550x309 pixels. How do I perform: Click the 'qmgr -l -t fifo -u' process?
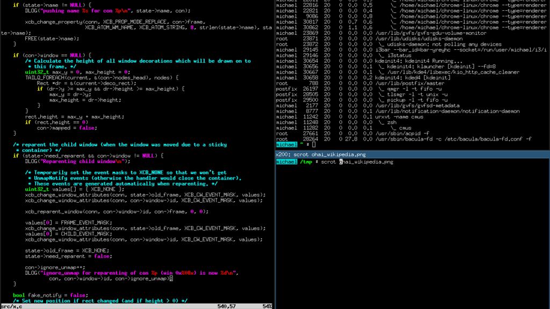[x=414, y=89]
